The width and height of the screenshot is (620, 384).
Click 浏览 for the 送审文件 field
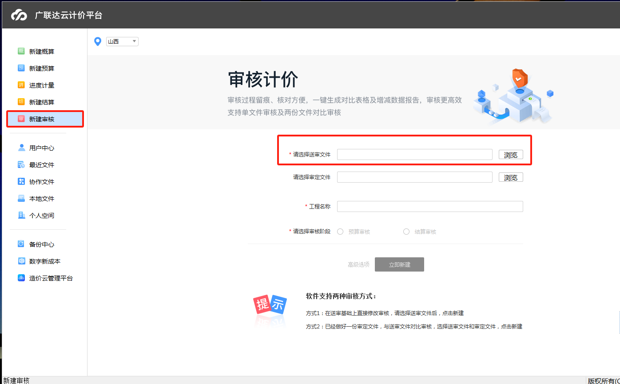511,155
